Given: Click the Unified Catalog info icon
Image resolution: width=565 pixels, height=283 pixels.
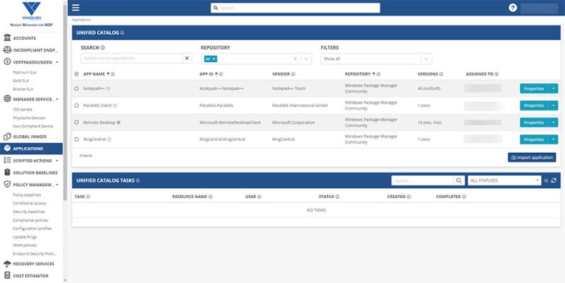Looking at the screenshot, I should (122, 33).
